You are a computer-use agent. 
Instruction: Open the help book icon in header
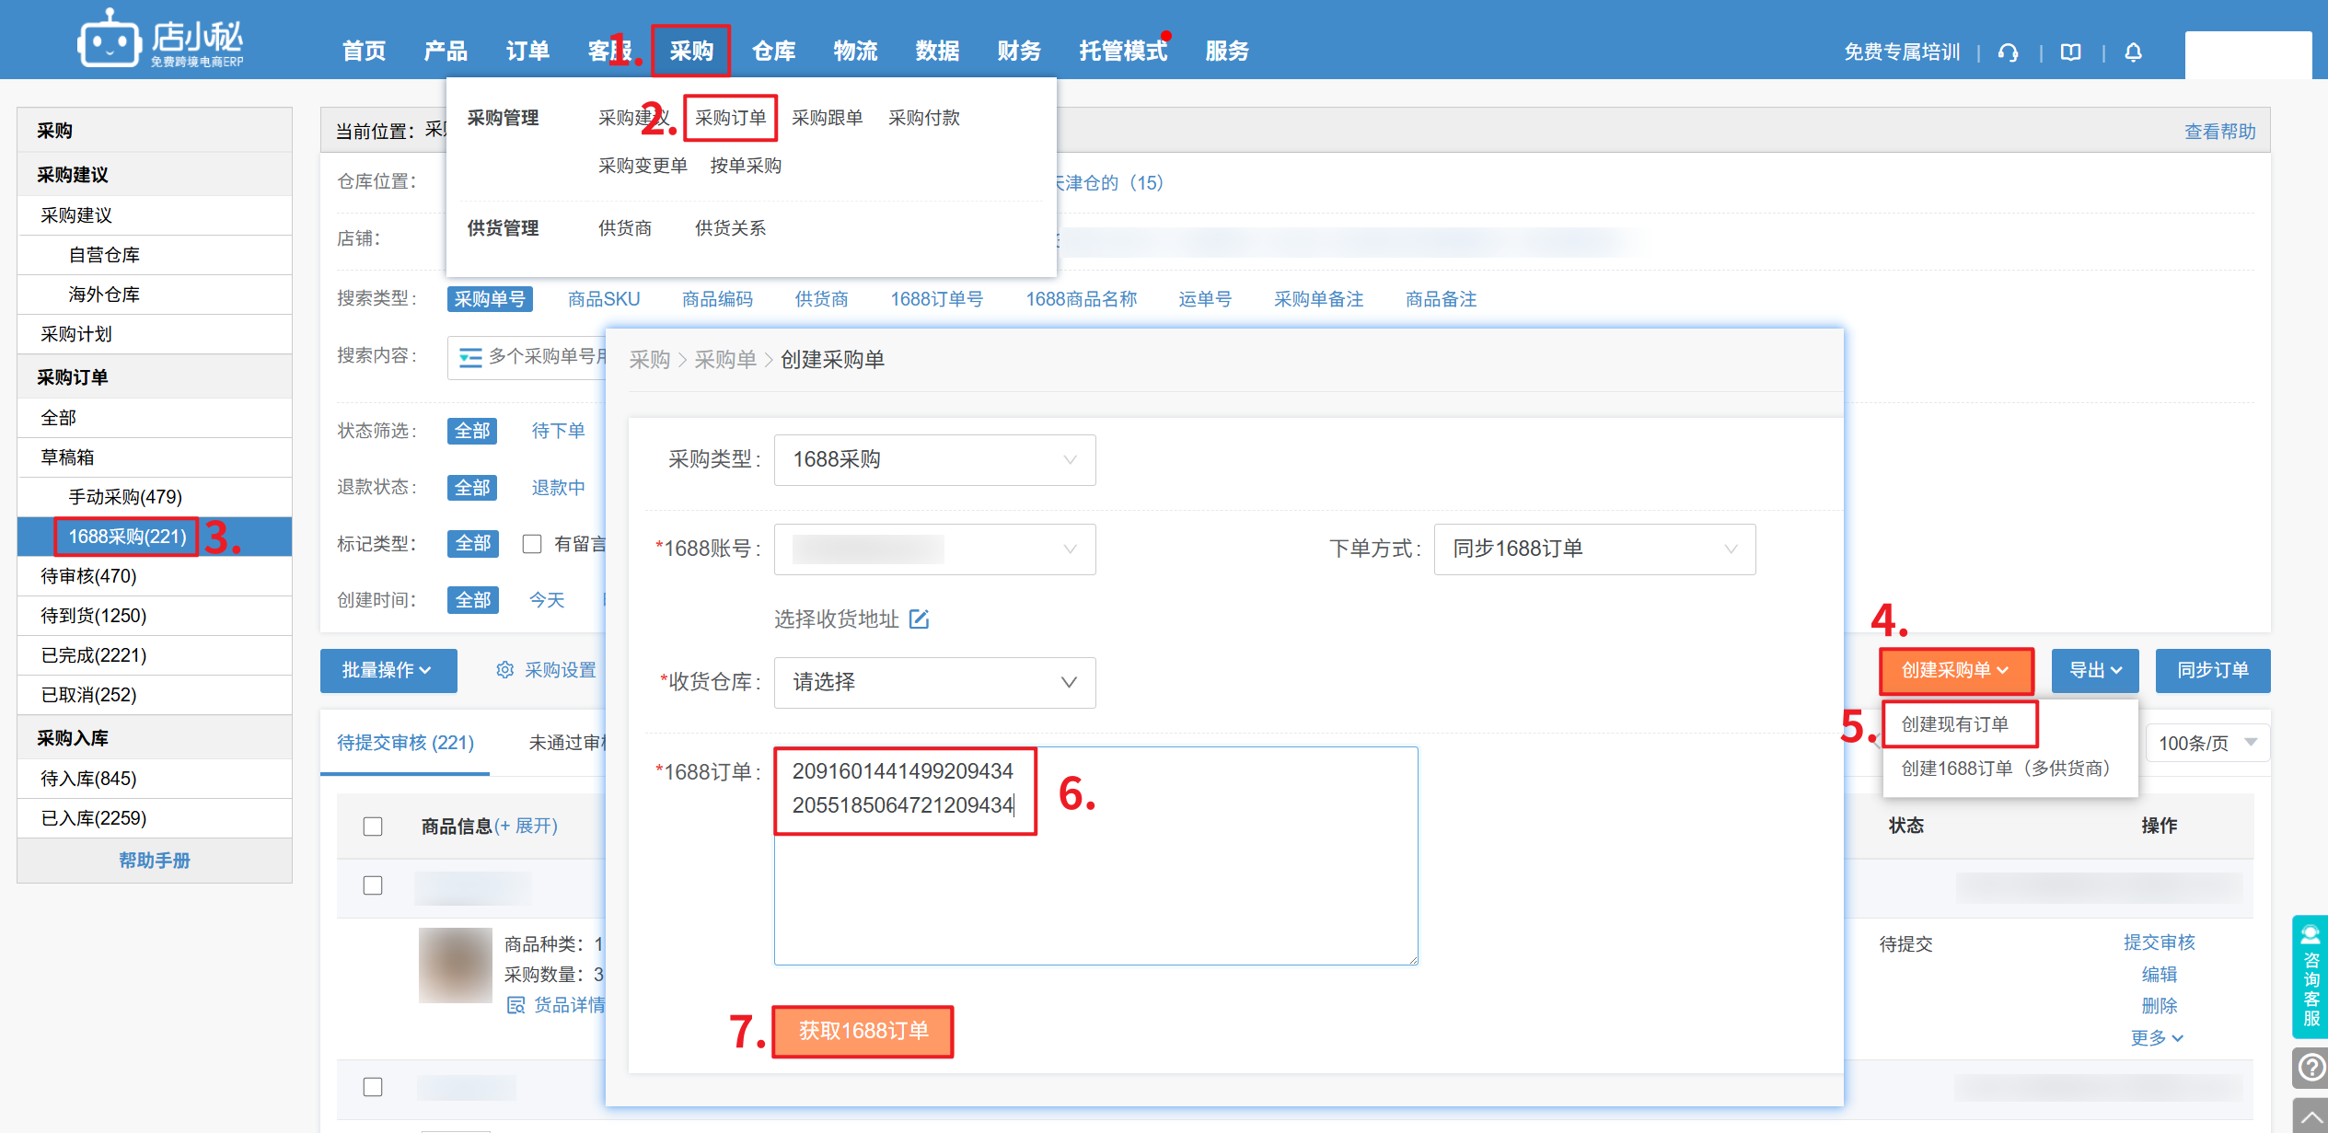tap(2070, 52)
